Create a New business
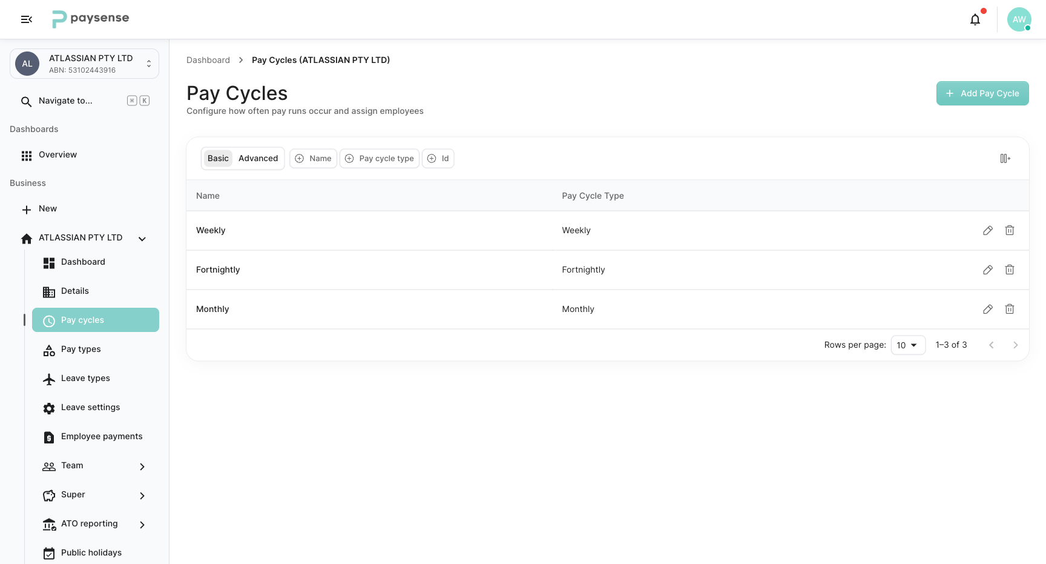Image resolution: width=1046 pixels, height=564 pixels. click(x=84, y=209)
